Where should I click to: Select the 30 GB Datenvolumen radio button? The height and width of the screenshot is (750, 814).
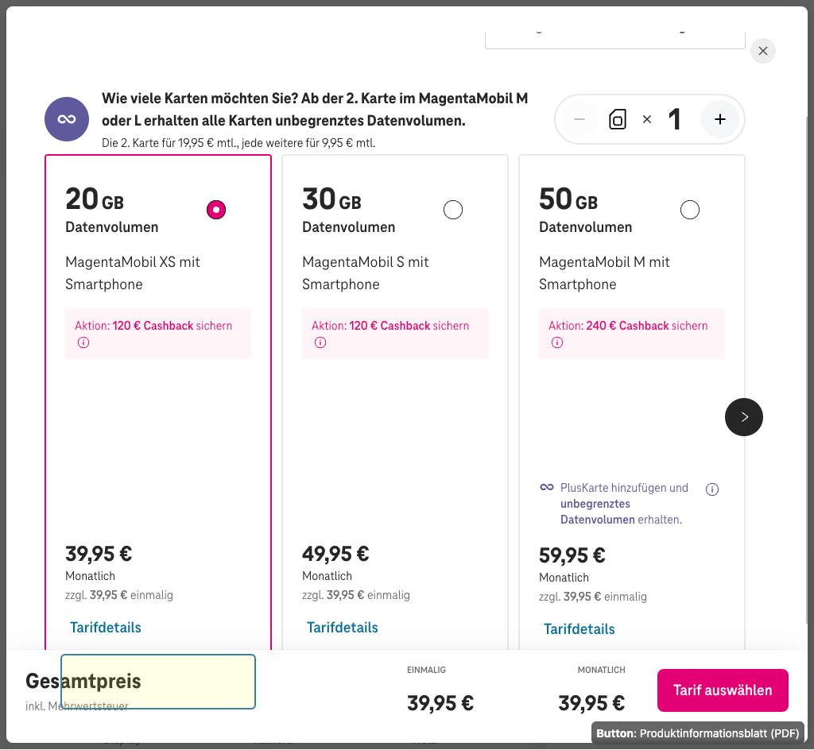(x=452, y=209)
